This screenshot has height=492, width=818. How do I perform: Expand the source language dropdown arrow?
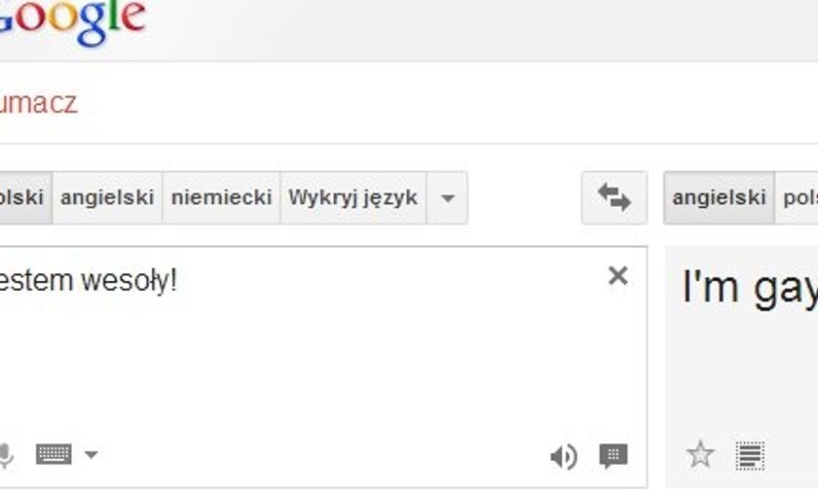click(447, 198)
